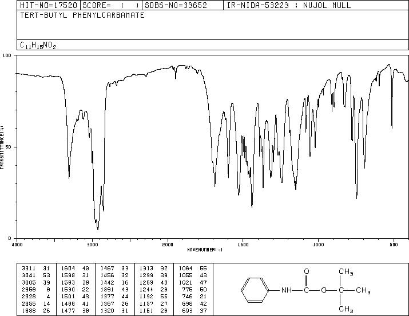This screenshot has width=409, height=316.
Task: Click peak table value 1313
Action: (146, 269)
